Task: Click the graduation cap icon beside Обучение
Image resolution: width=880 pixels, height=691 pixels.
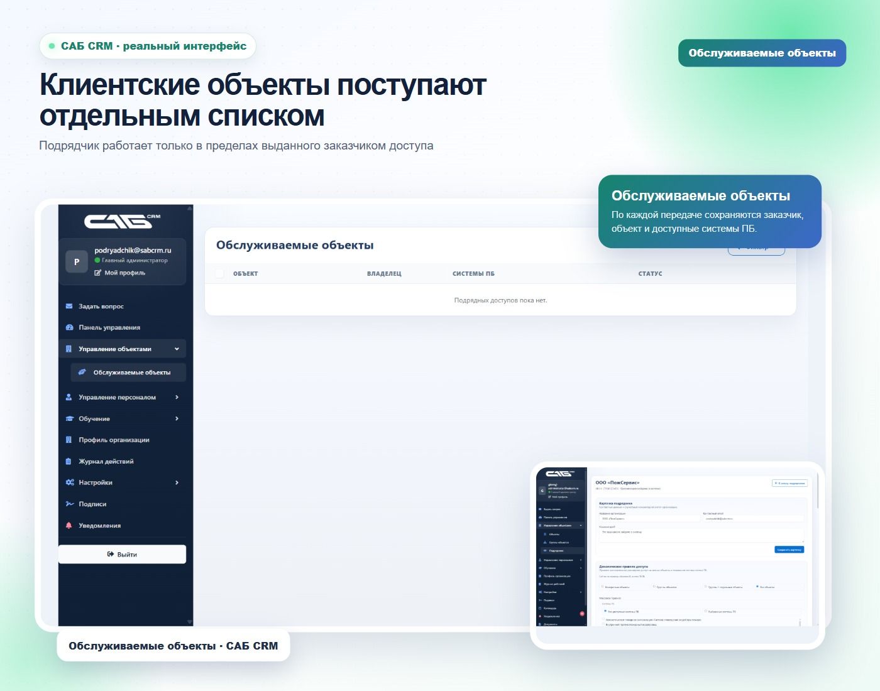Action: (70, 419)
